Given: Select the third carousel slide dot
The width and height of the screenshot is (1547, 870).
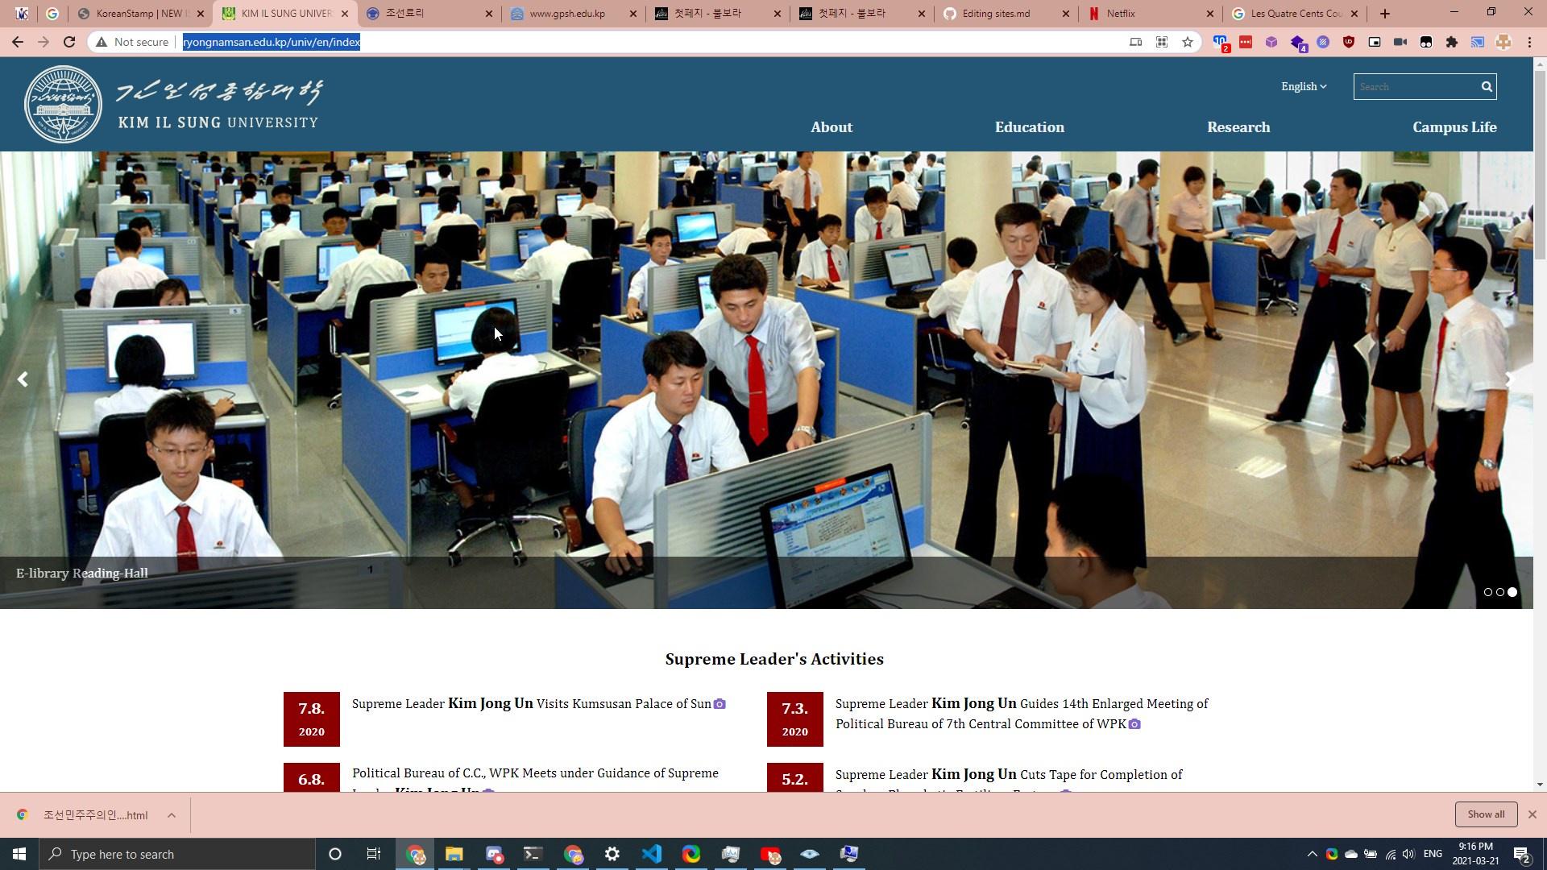Looking at the screenshot, I should click(1512, 592).
